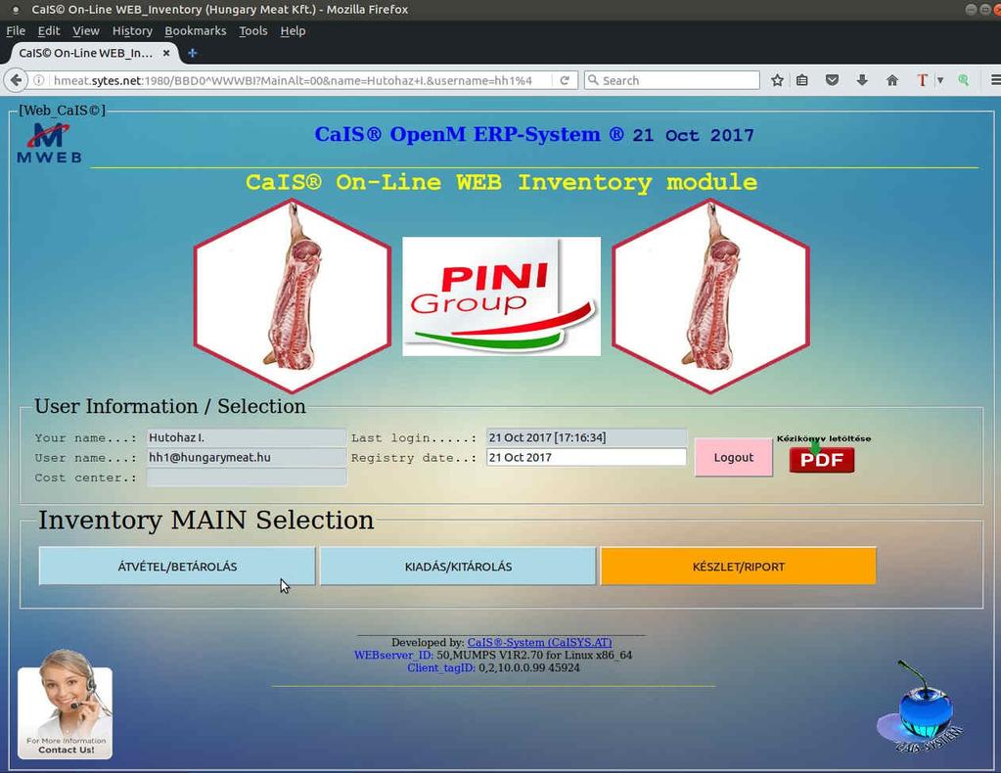Open a new tab with the plus icon
This screenshot has width=1001, height=773.
click(x=192, y=53)
